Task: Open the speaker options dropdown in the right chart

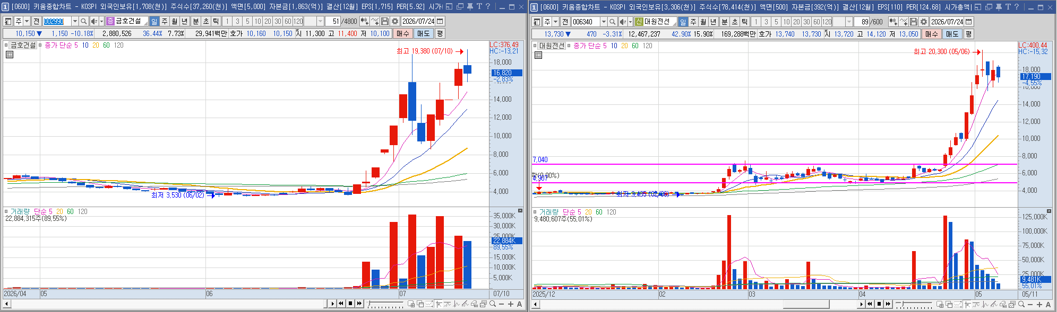Action: [630, 22]
